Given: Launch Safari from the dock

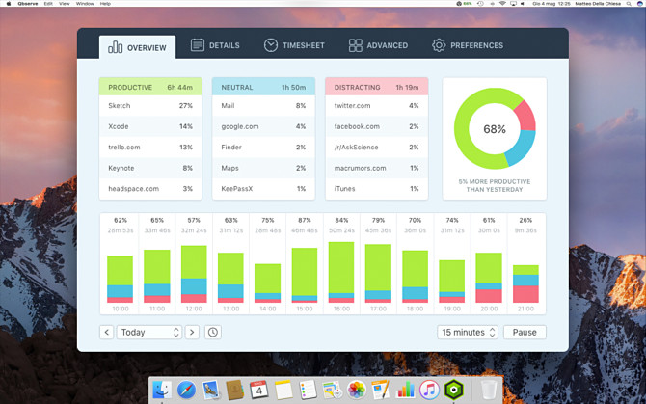Looking at the screenshot, I should (186, 390).
